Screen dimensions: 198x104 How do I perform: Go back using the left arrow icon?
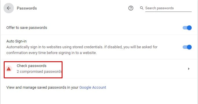click(9, 8)
